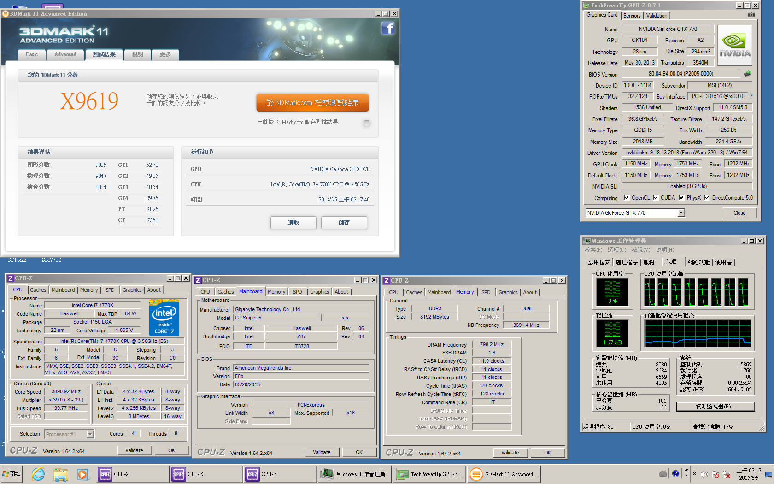Show hidden tray icons arrow

[694, 474]
